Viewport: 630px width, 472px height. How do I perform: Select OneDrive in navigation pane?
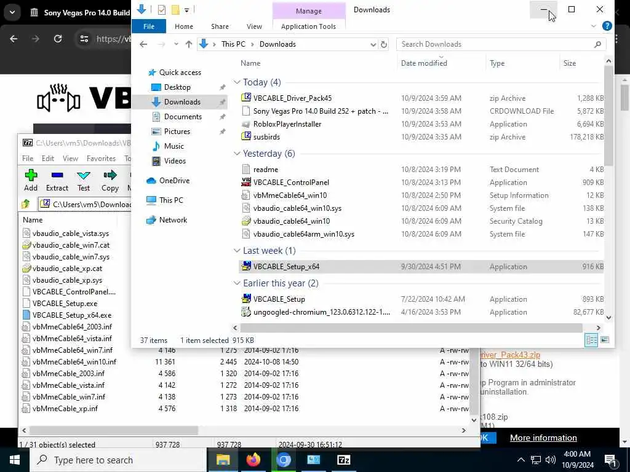174,181
